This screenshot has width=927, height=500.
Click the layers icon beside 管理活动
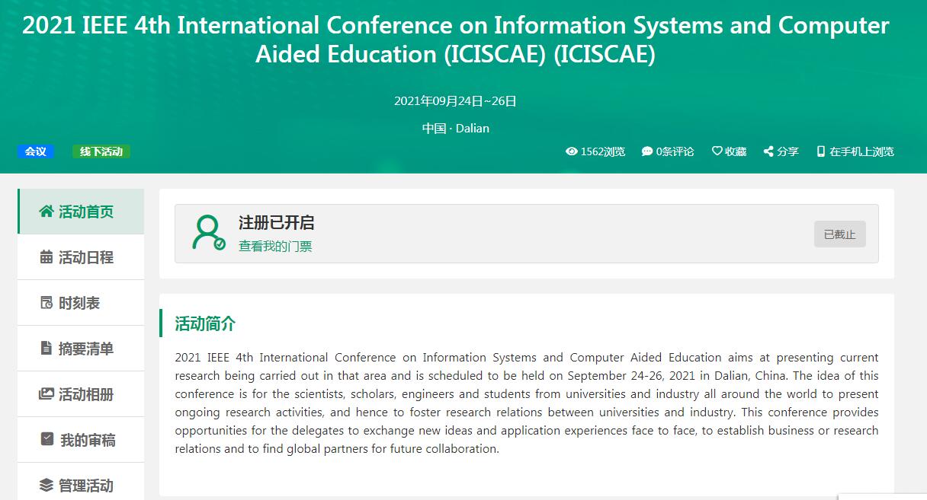click(x=47, y=486)
